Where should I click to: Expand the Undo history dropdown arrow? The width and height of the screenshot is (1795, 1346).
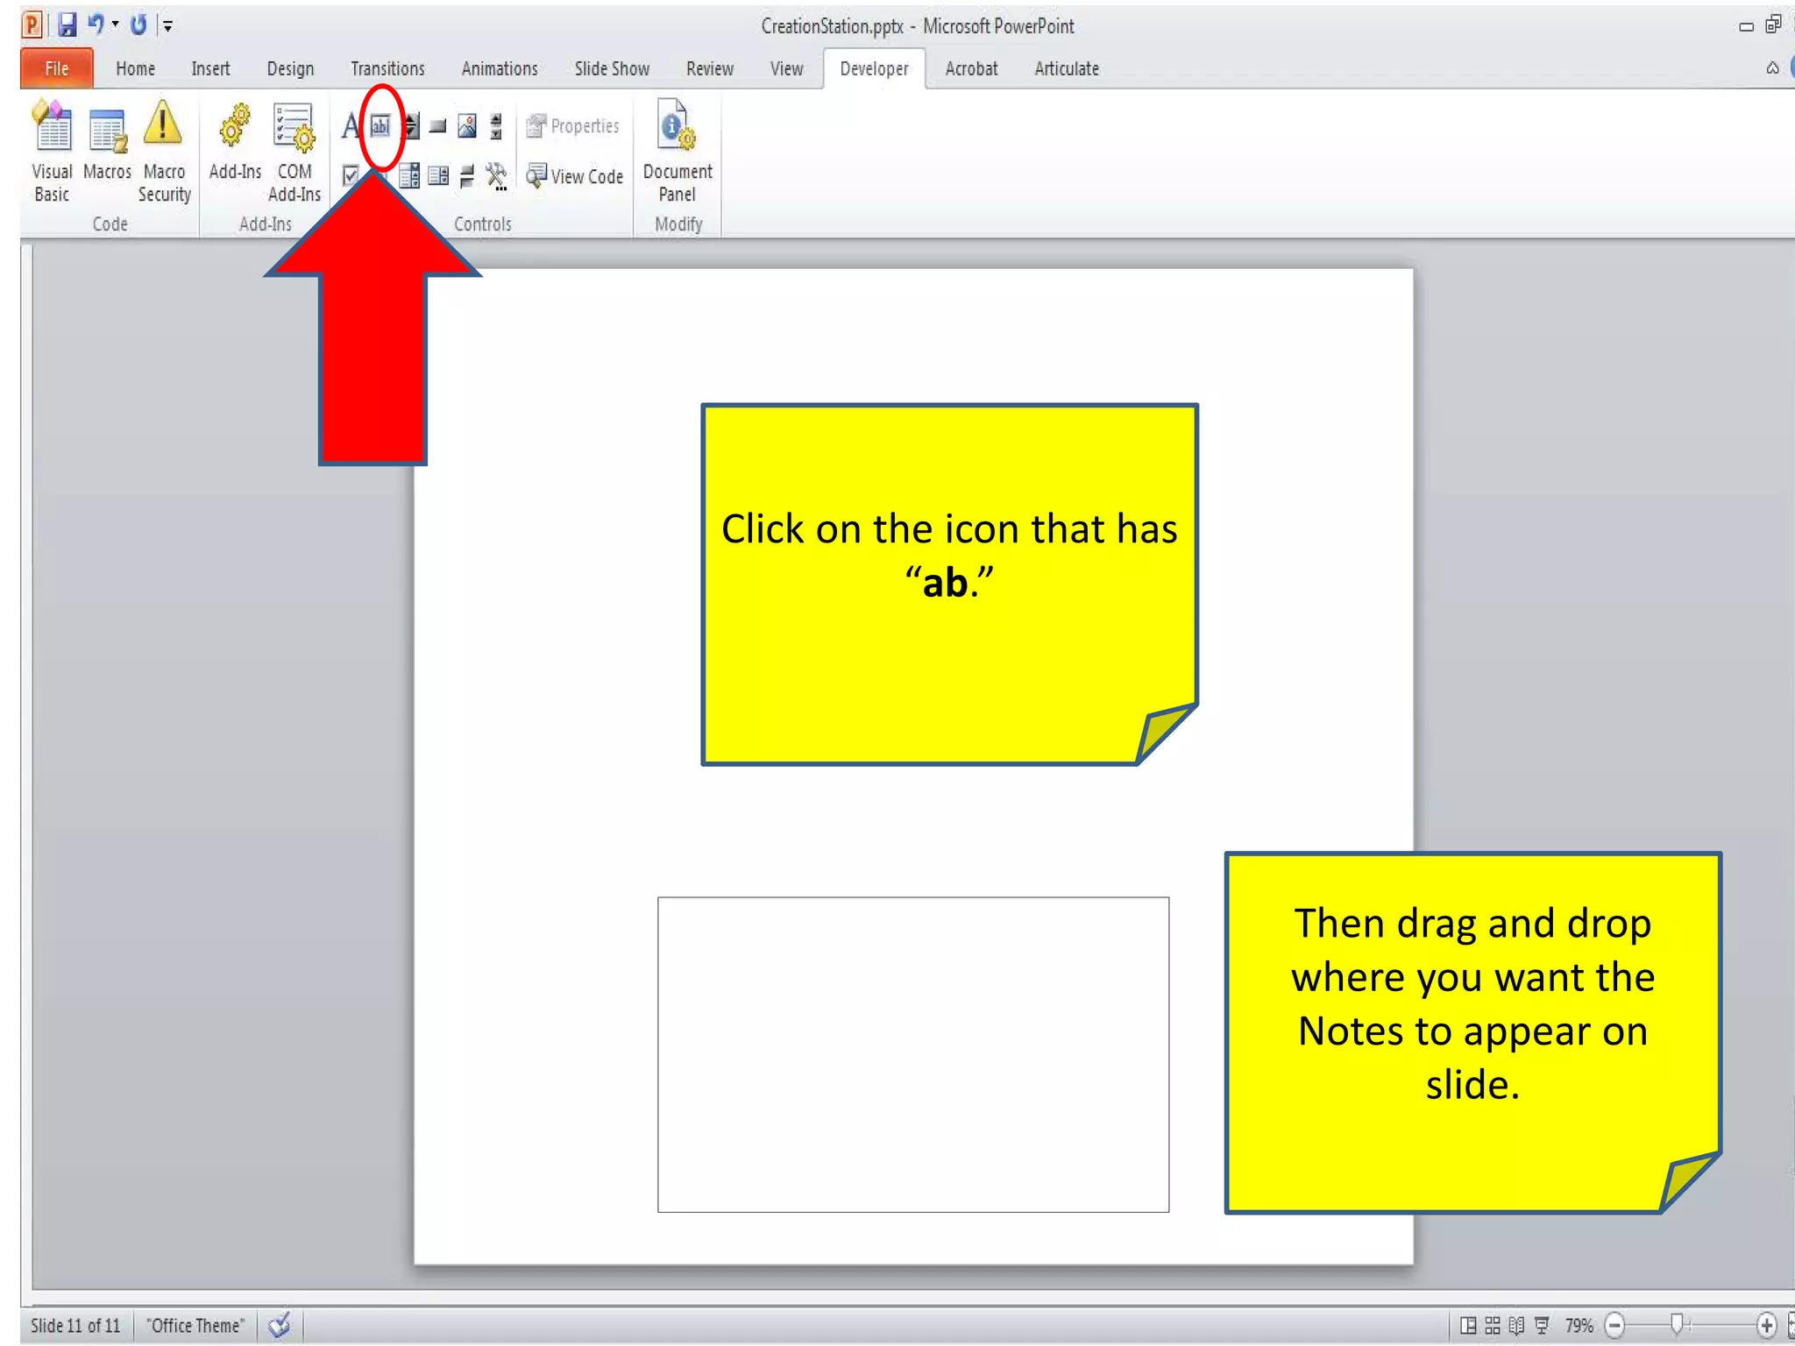tap(116, 25)
